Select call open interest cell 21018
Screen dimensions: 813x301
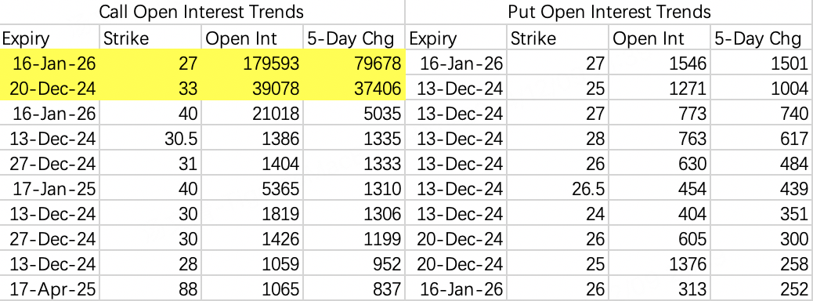click(251, 113)
